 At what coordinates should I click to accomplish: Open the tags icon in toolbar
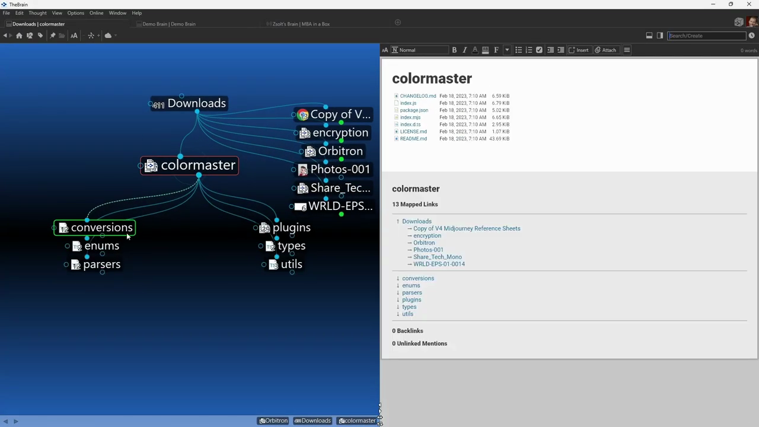(40, 36)
